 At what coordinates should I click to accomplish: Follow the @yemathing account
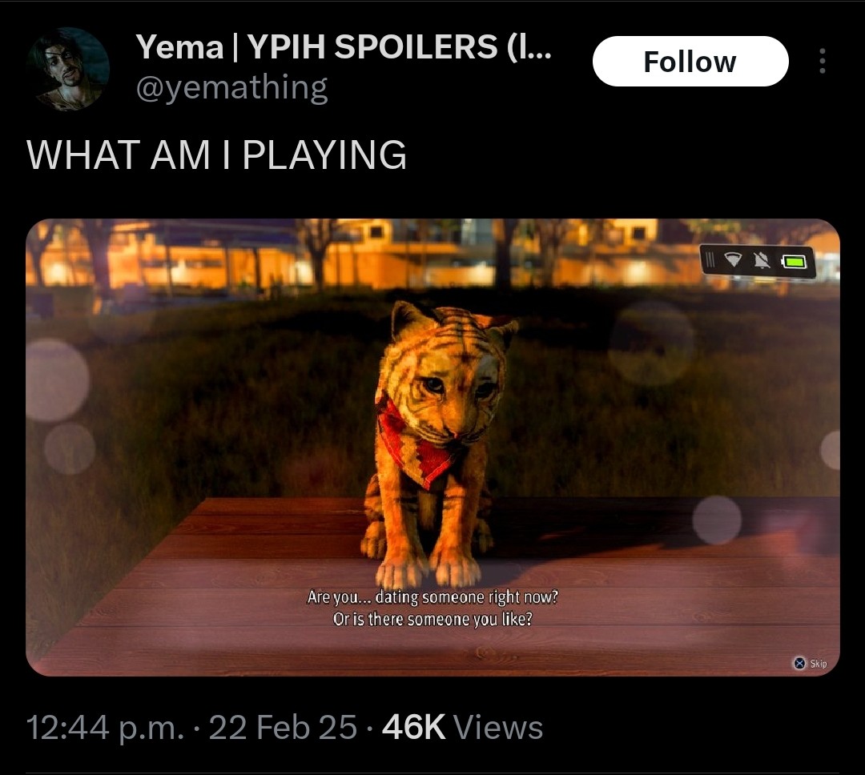(x=690, y=61)
